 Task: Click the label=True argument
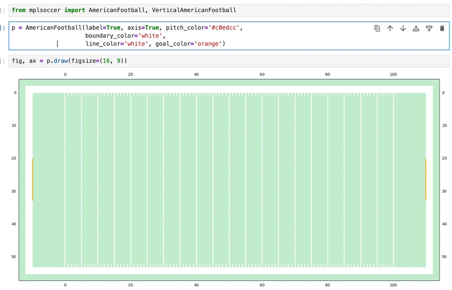coord(103,28)
